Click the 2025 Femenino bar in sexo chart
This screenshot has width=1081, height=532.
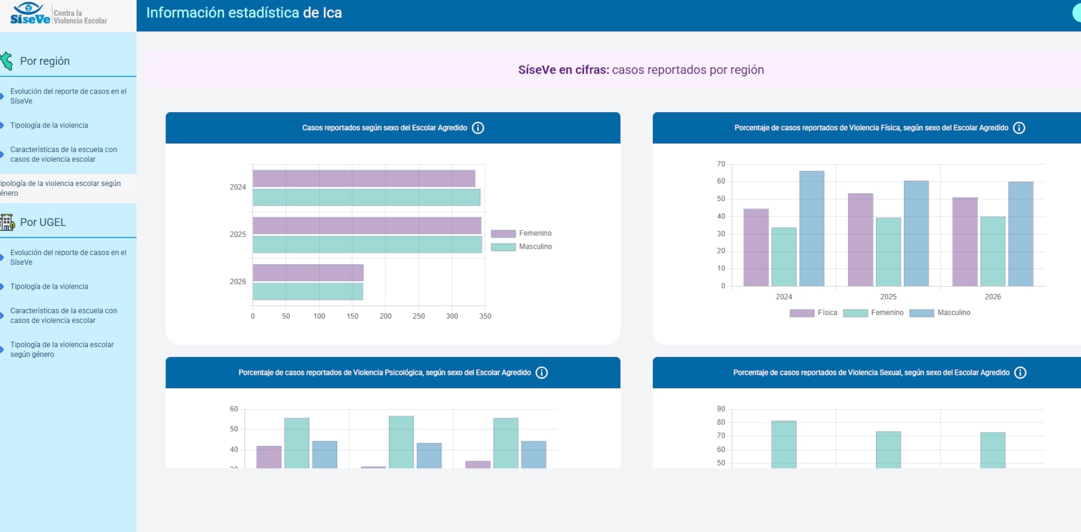click(x=367, y=225)
